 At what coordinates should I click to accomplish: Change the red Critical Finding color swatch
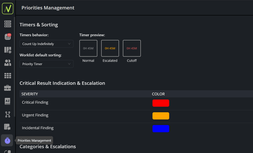pyautogui.click(x=161, y=103)
